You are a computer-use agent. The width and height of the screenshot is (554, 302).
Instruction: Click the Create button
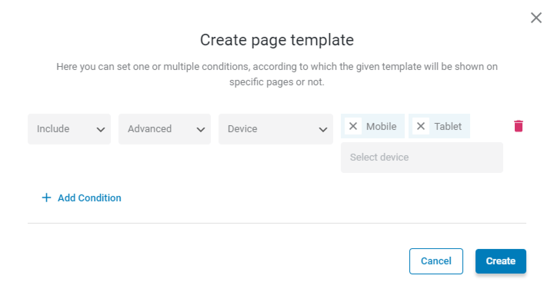point(501,261)
